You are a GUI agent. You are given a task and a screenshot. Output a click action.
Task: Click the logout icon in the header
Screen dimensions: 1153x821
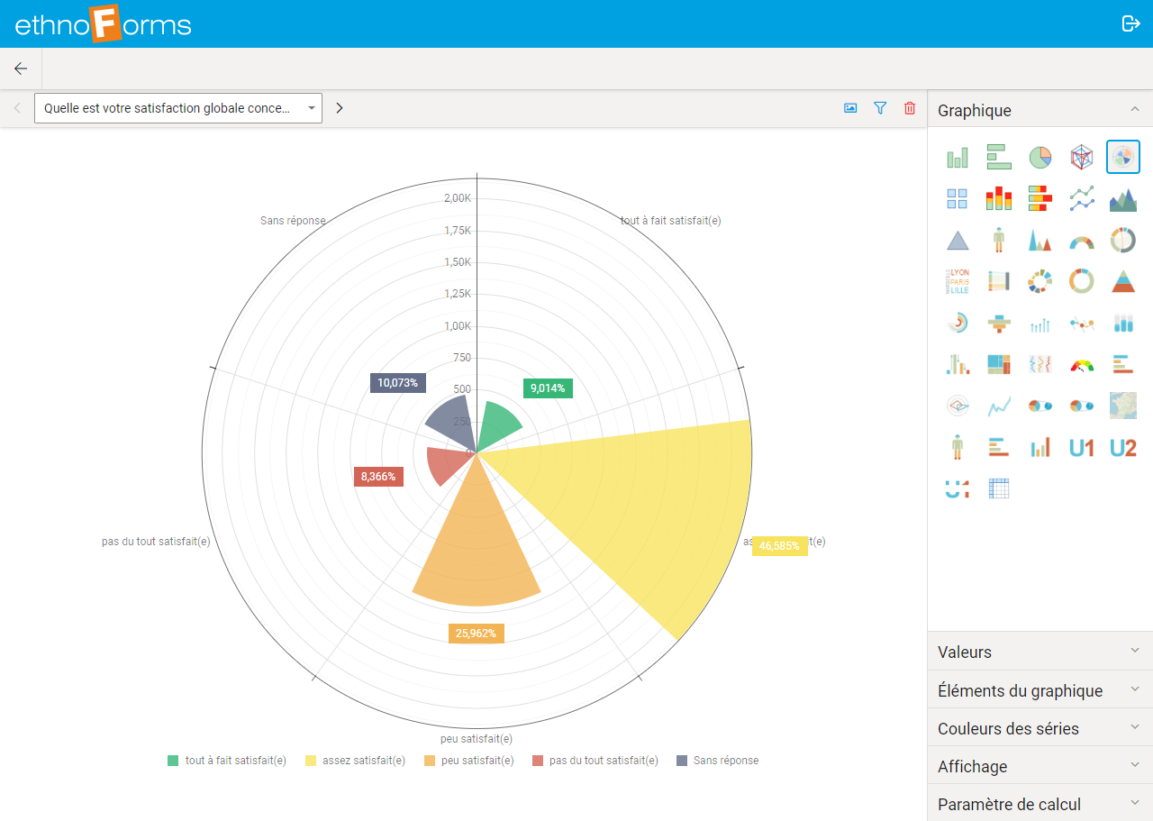point(1131,23)
